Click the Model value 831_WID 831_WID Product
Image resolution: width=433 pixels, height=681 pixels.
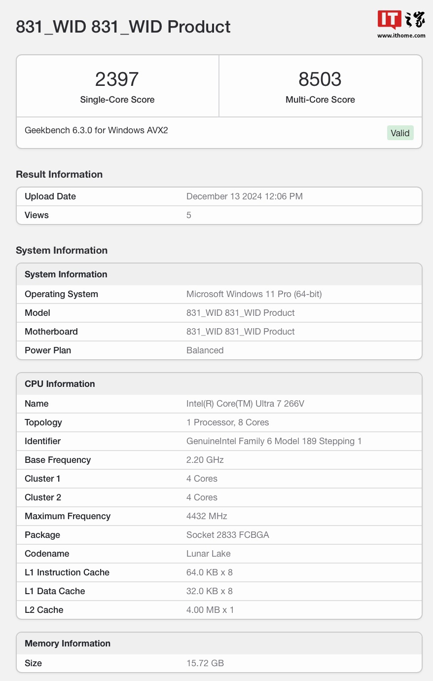[x=240, y=313]
